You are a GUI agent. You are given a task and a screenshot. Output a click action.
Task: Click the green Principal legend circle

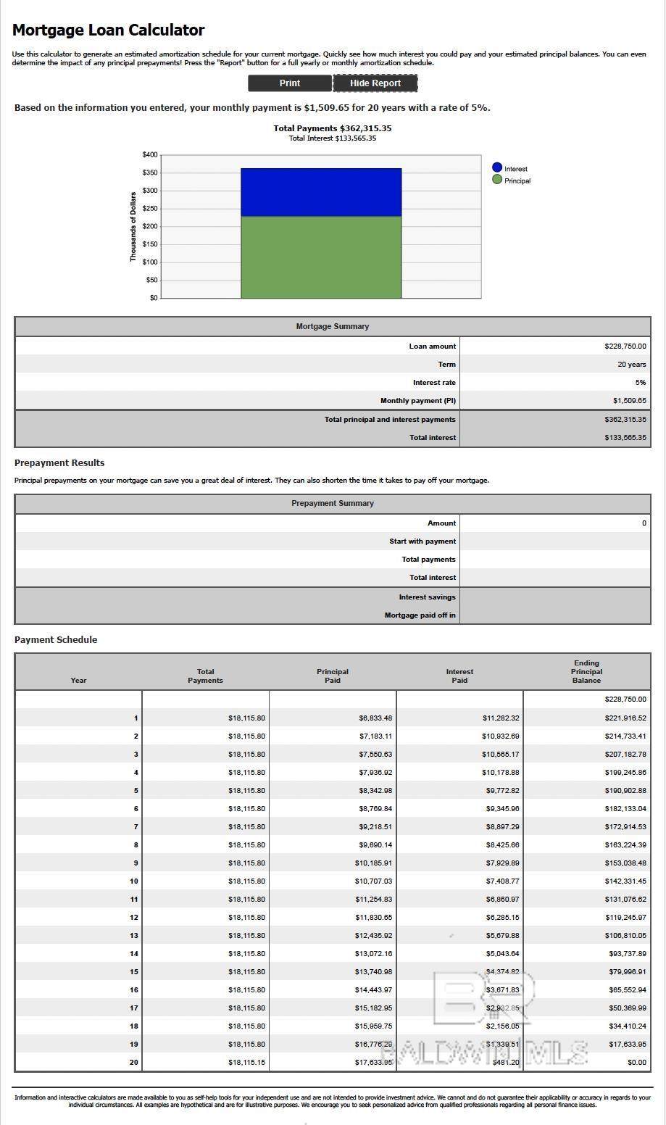pyautogui.click(x=497, y=180)
